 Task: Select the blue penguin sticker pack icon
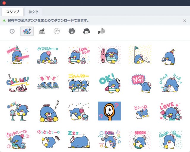coord(27,31)
